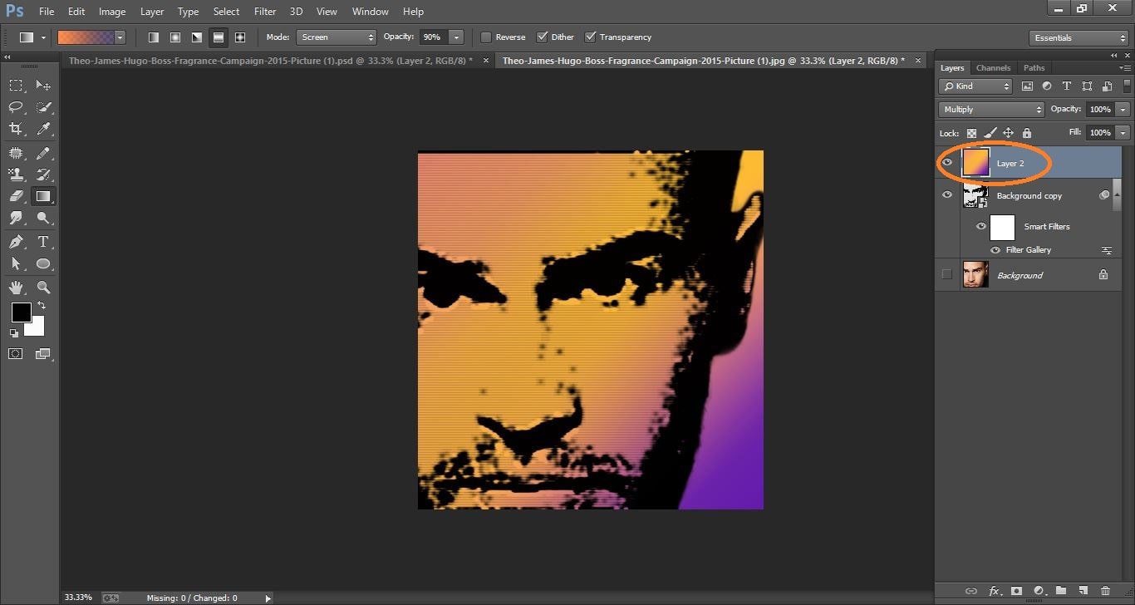1135x605 pixels.
Task: Open the Filter menu
Action: [264, 11]
